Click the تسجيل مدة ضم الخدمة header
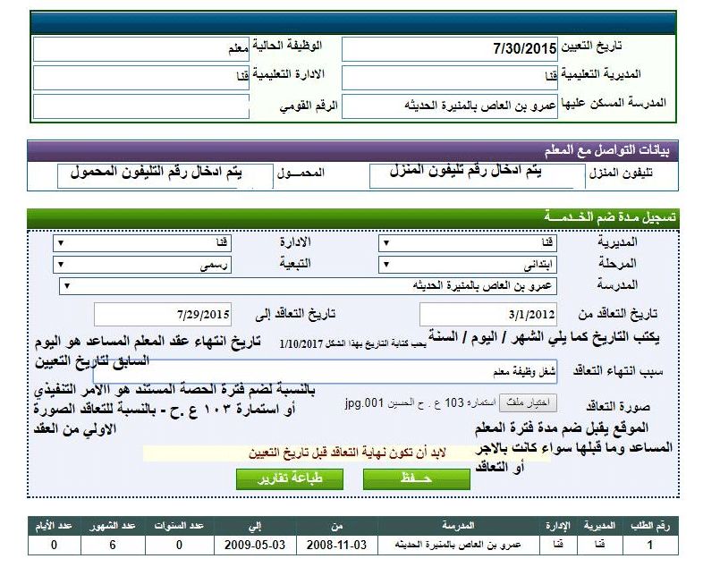This screenshot has width=703, height=584. click(353, 217)
